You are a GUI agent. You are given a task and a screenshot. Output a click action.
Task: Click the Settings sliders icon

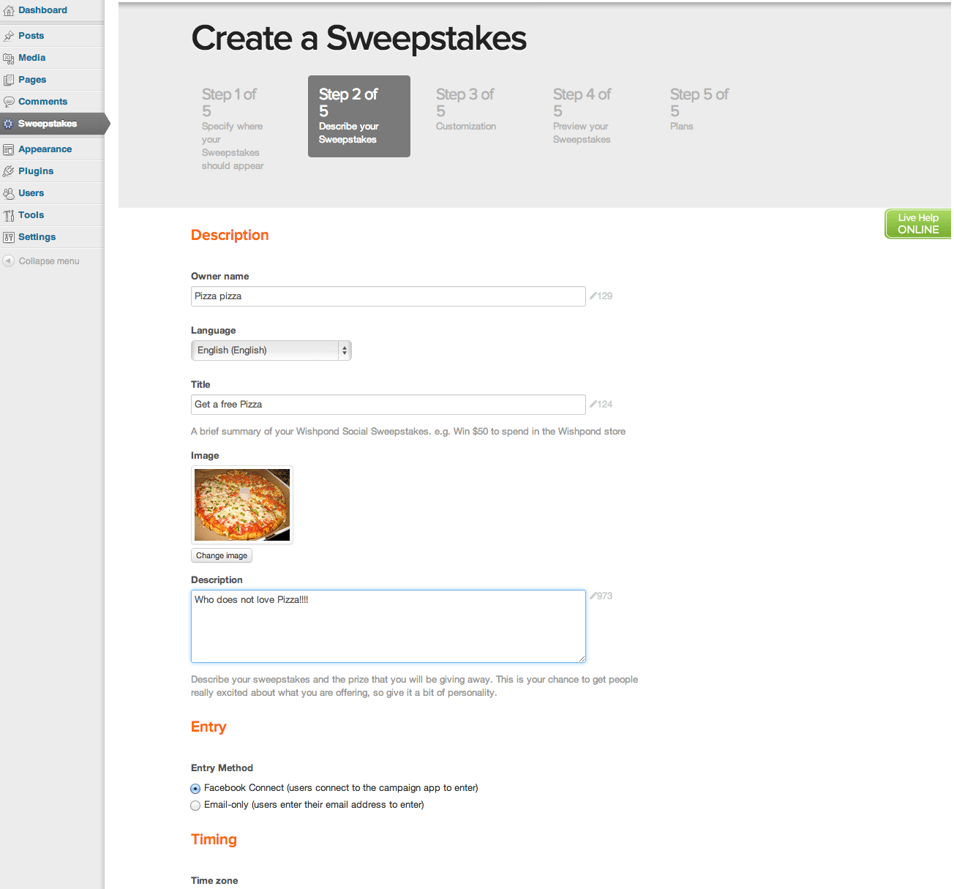click(x=9, y=237)
